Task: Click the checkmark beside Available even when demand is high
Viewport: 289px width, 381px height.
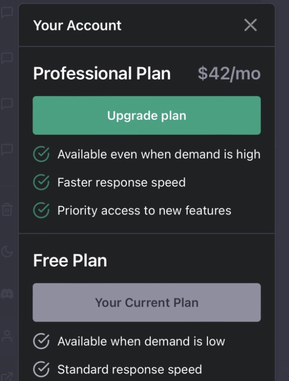Action: [x=41, y=154]
